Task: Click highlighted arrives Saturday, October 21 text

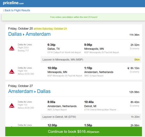Action: [x=50, y=29]
